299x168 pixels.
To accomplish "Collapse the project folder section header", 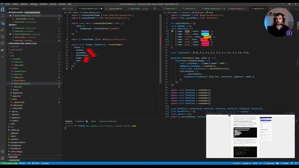I will [22, 43].
